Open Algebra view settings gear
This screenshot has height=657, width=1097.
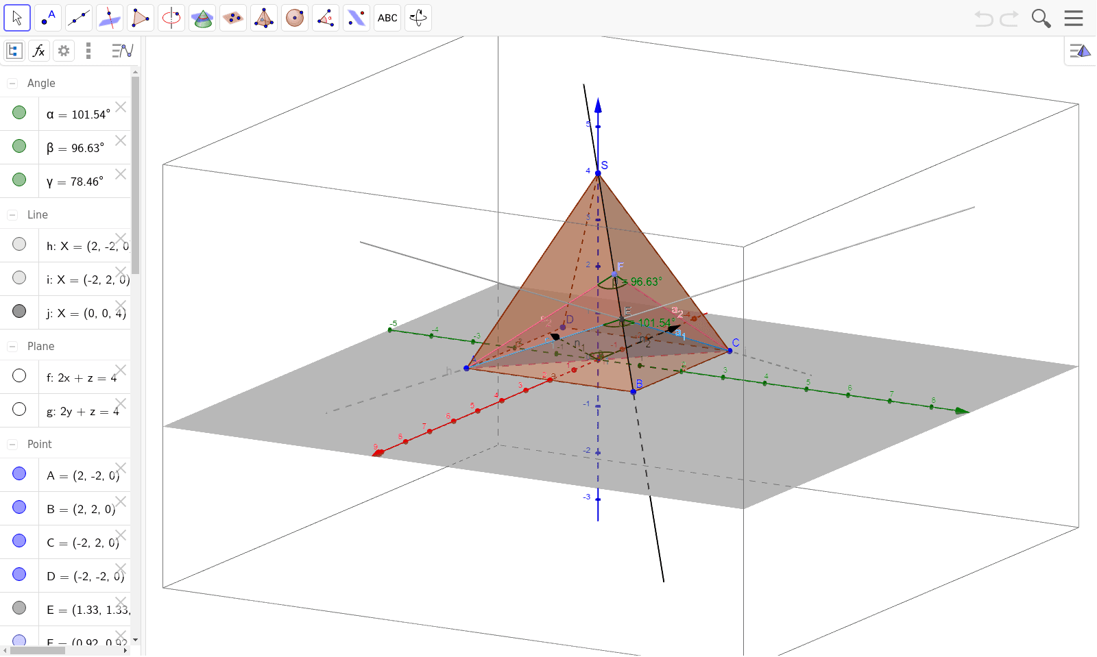(x=64, y=51)
